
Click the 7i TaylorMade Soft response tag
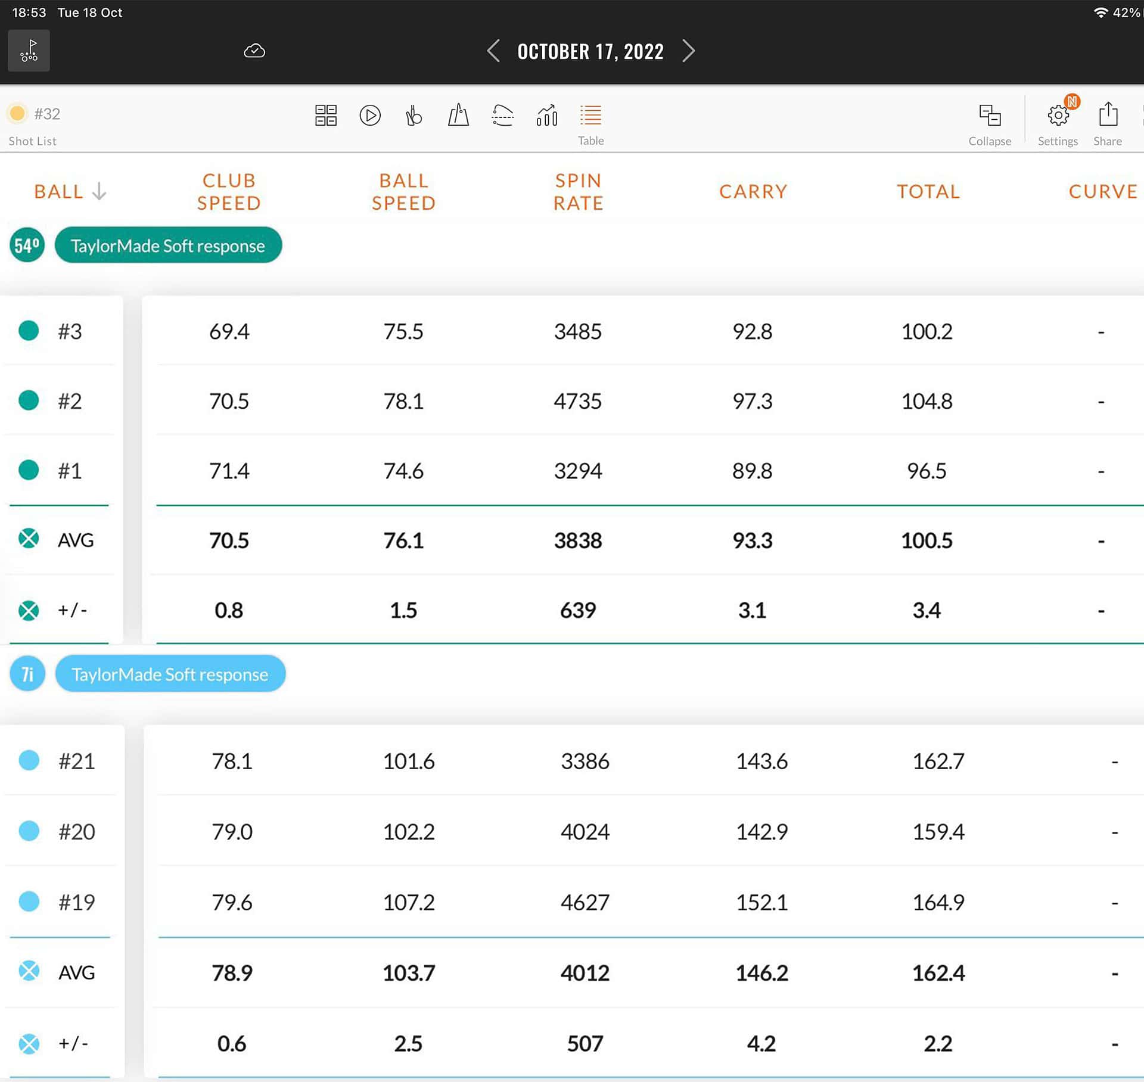tap(170, 674)
